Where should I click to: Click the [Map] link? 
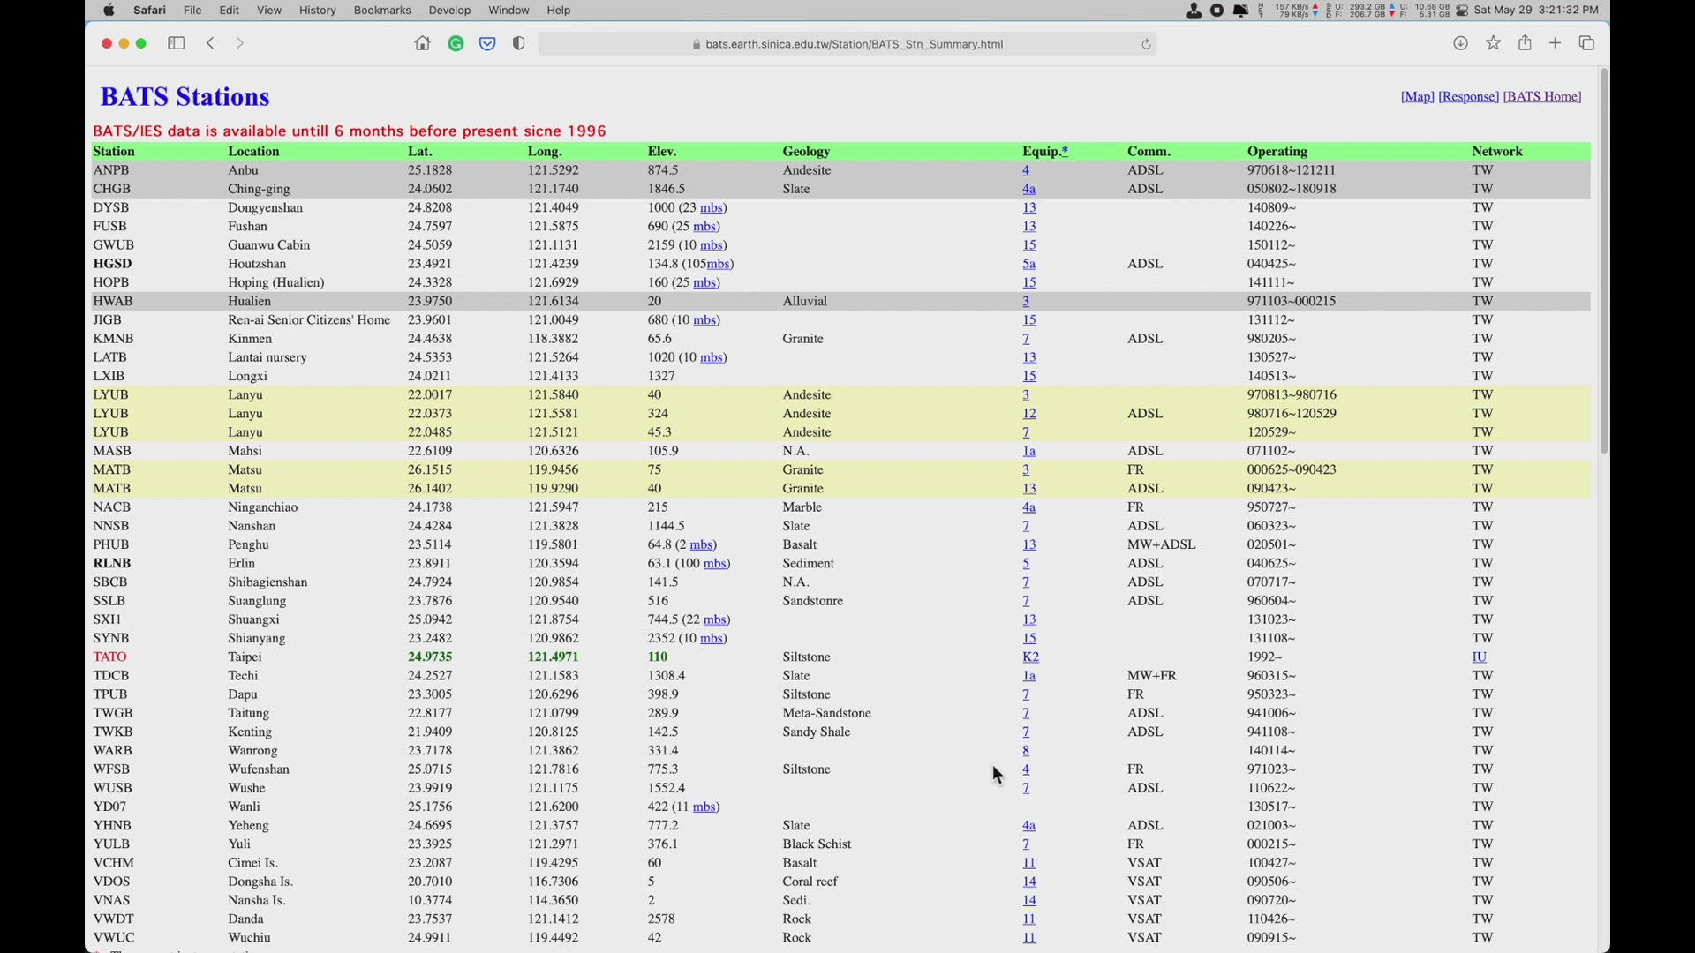(x=1417, y=97)
